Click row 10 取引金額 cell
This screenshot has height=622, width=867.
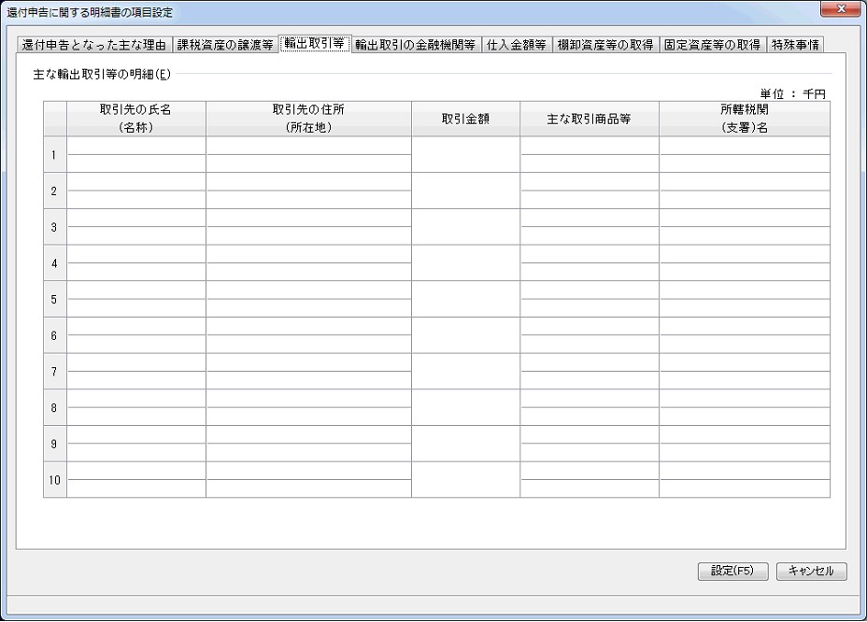tap(465, 480)
